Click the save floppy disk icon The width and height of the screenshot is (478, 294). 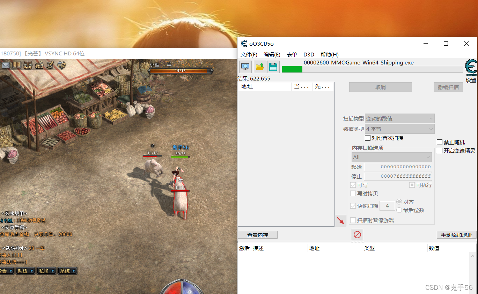(273, 67)
